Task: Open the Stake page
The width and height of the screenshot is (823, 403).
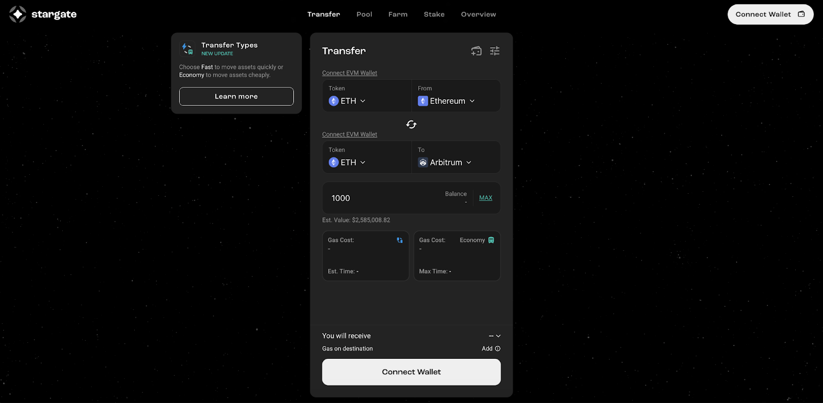Action: coord(434,14)
